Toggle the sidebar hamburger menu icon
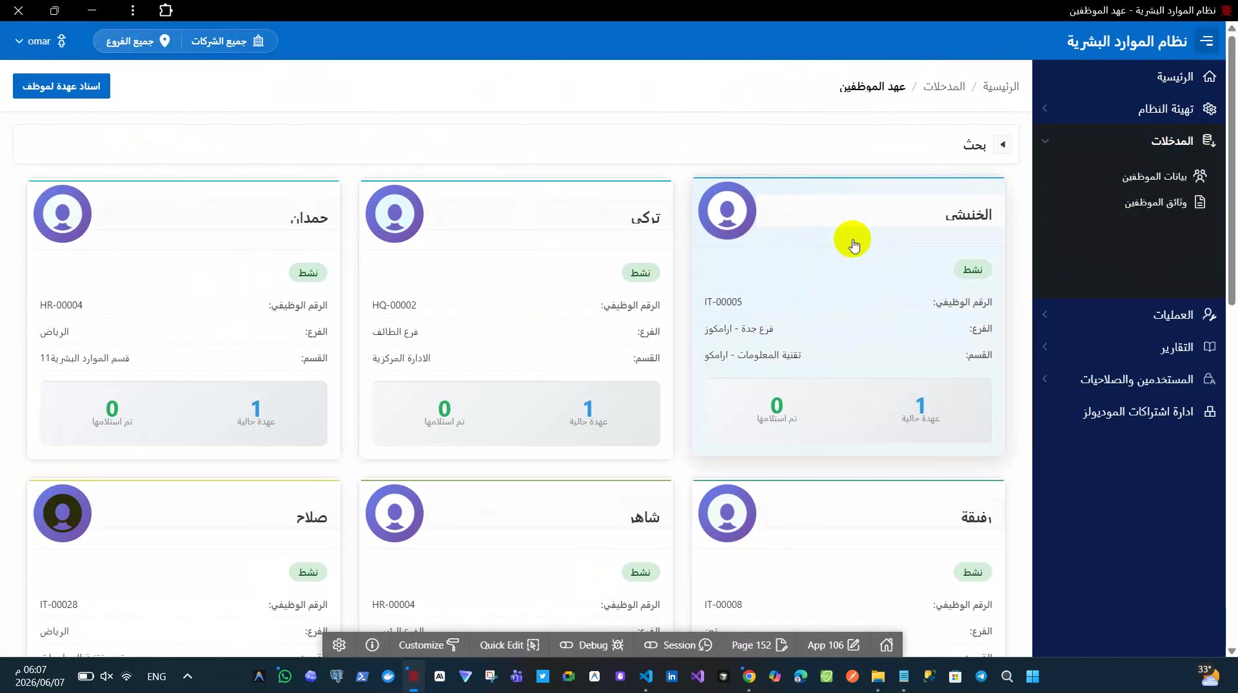1238x693 pixels. pos(1206,41)
